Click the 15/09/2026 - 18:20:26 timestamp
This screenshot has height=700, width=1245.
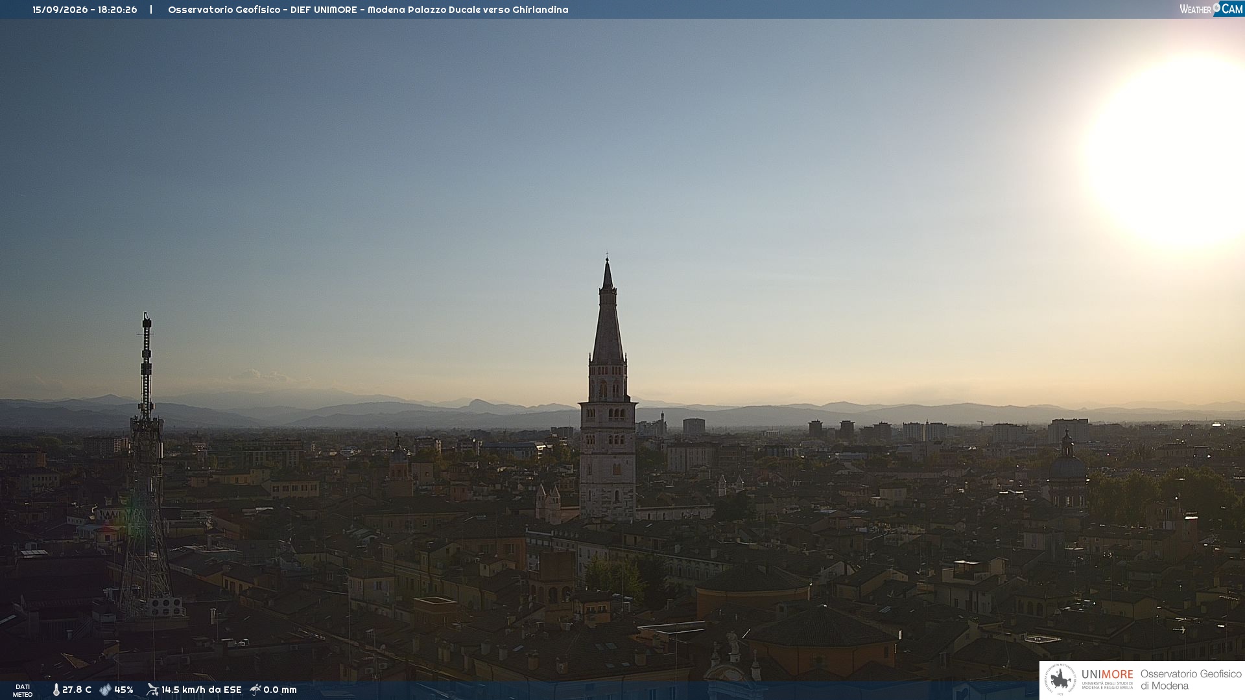point(85,10)
